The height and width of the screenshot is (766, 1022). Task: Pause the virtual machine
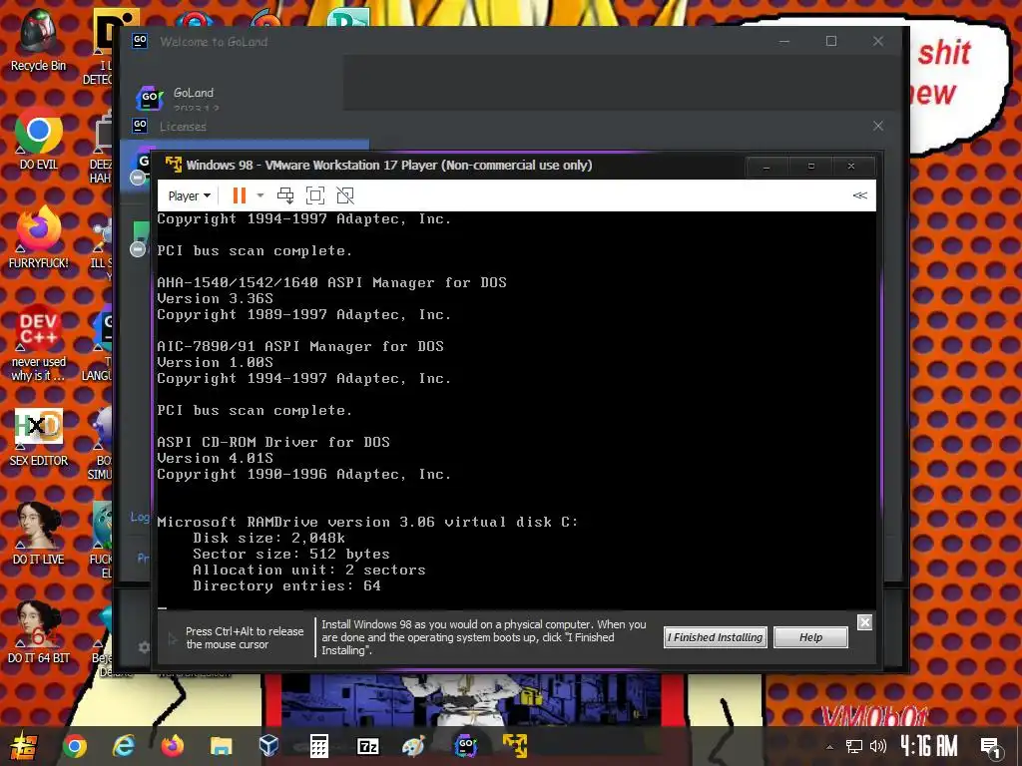[x=240, y=195]
